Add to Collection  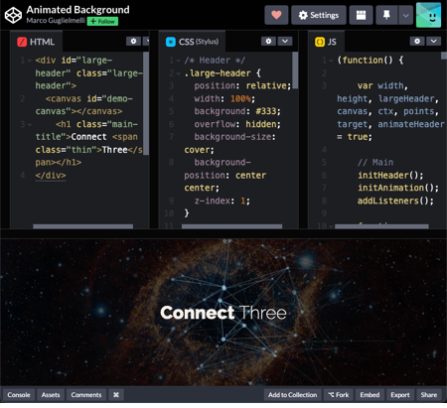[x=292, y=395]
